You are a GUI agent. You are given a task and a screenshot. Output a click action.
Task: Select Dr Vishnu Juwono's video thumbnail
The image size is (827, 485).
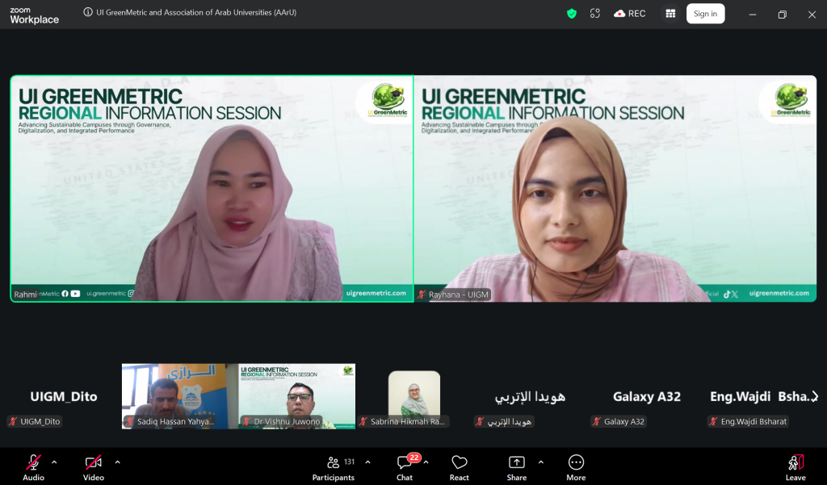click(x=296, y=395)
